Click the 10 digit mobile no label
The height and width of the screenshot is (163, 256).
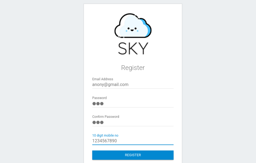tap(105, 136)
